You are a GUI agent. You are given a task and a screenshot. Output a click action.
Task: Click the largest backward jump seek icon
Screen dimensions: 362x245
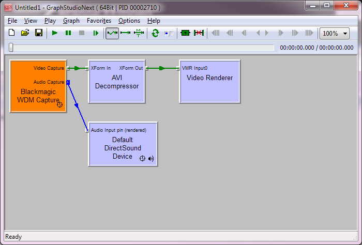pyautogui.click(x=216, y=33)
